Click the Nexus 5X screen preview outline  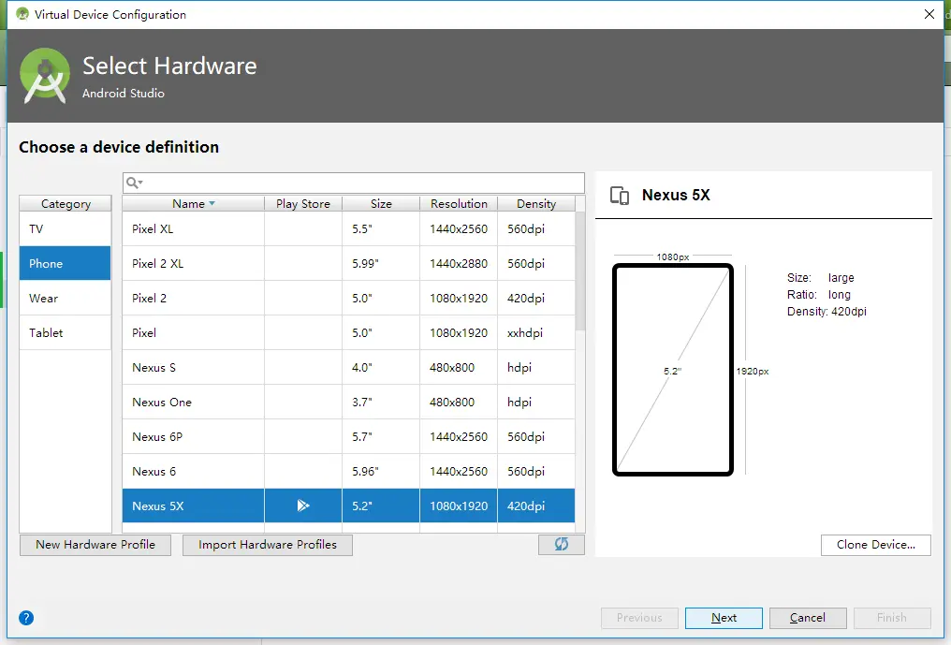tap(673, 370)
